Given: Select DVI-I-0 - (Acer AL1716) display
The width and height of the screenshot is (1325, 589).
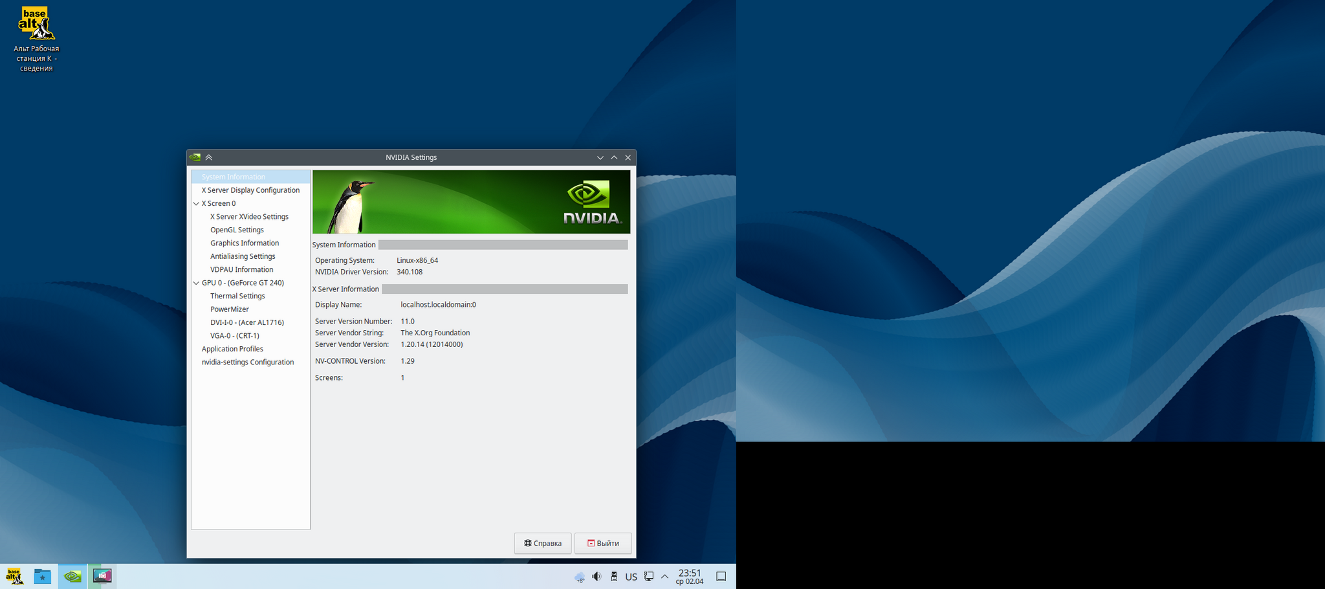Looking at the screenshot, I should point(246,322).
